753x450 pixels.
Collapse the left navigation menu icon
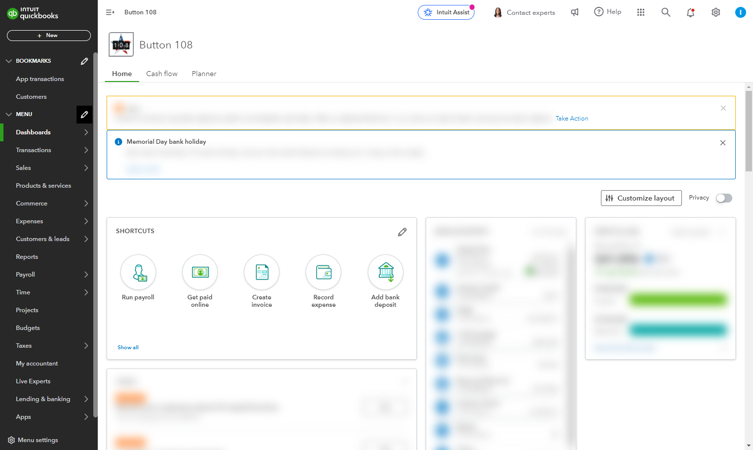click(110, 12)
